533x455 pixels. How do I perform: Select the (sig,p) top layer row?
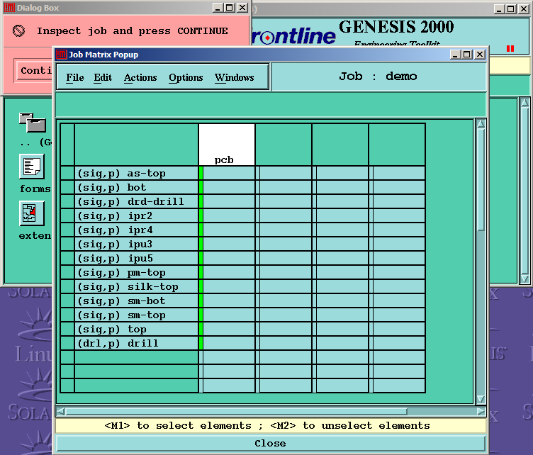(x=136, y=330)
